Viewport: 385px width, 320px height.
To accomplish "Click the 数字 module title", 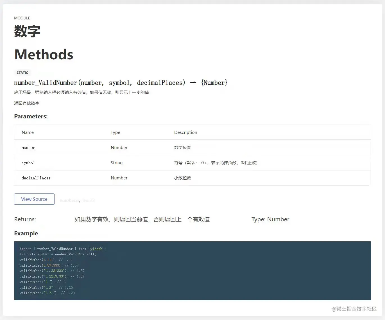I will click(27, 31).
